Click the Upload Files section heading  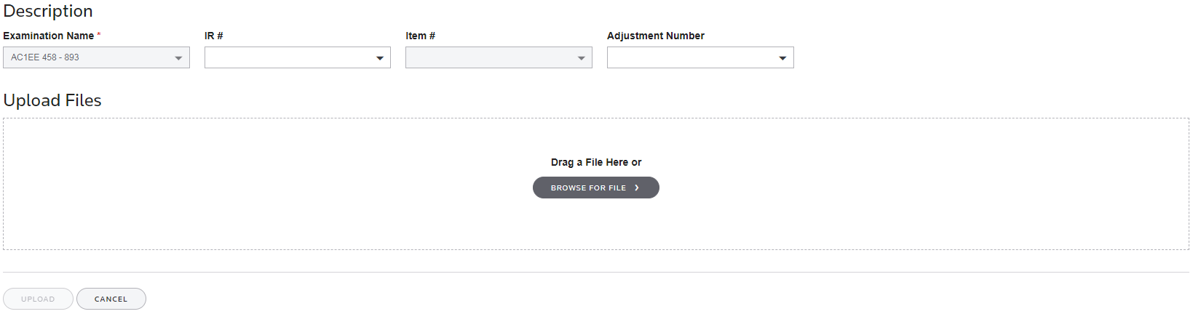click(x=52, y=100)
